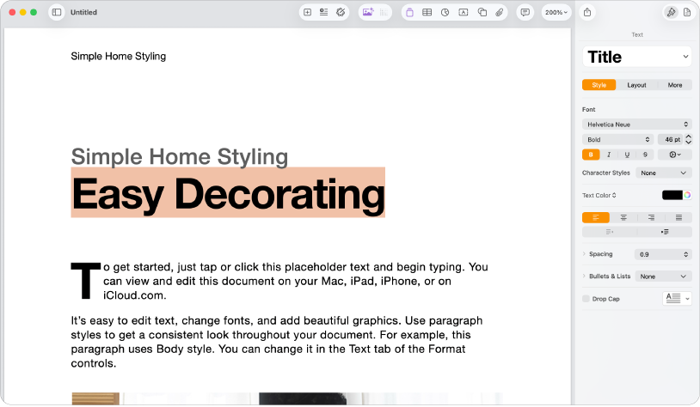
Task: Expand the Spacing section
Action: pyautogui.click(x=584, y=253)
